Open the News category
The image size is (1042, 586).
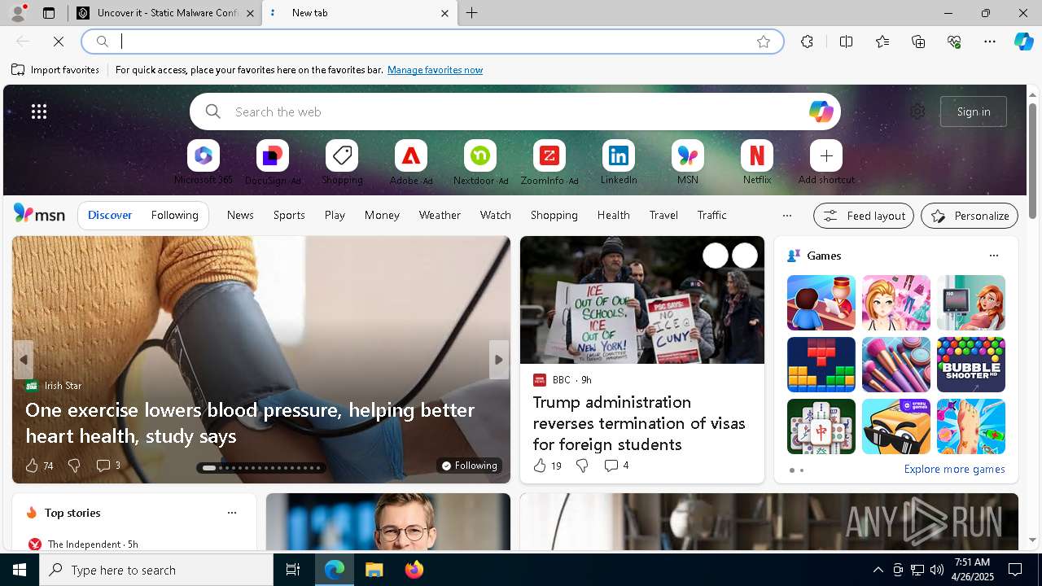click(240, 215)
